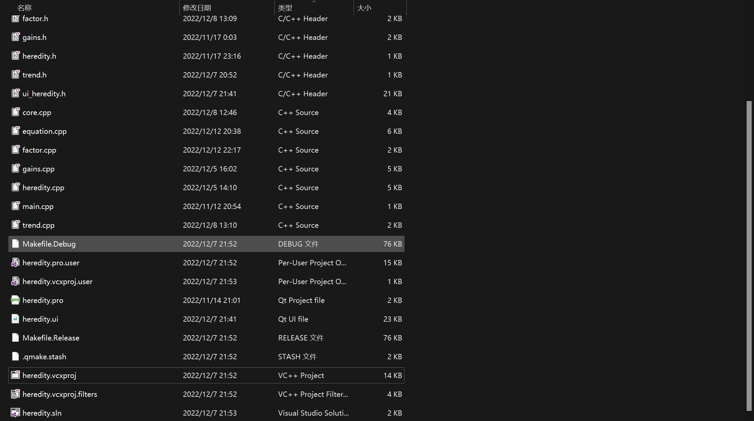Image resolution: width=754 pixels, height=421 pixels.
Task: Click the DEBUG 文件 type cell
Action: [298, 244]
